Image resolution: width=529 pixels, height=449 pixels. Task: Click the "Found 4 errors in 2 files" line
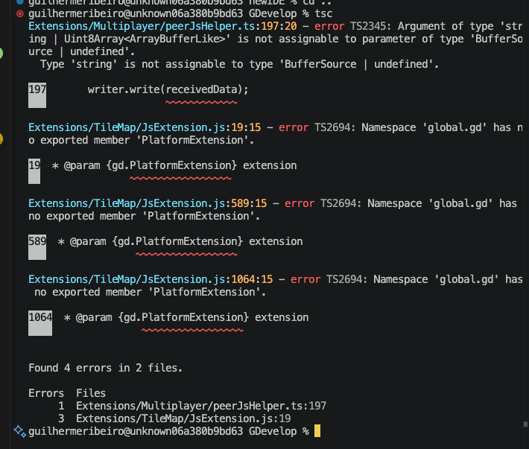105,368
